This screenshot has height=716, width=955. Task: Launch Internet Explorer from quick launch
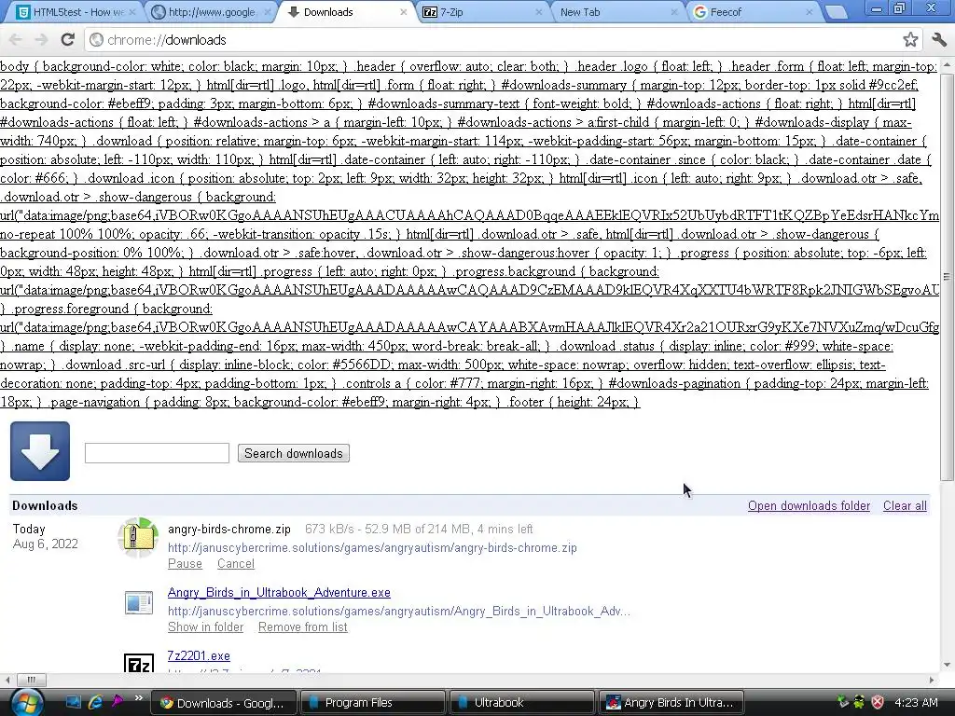coord(95,702)
